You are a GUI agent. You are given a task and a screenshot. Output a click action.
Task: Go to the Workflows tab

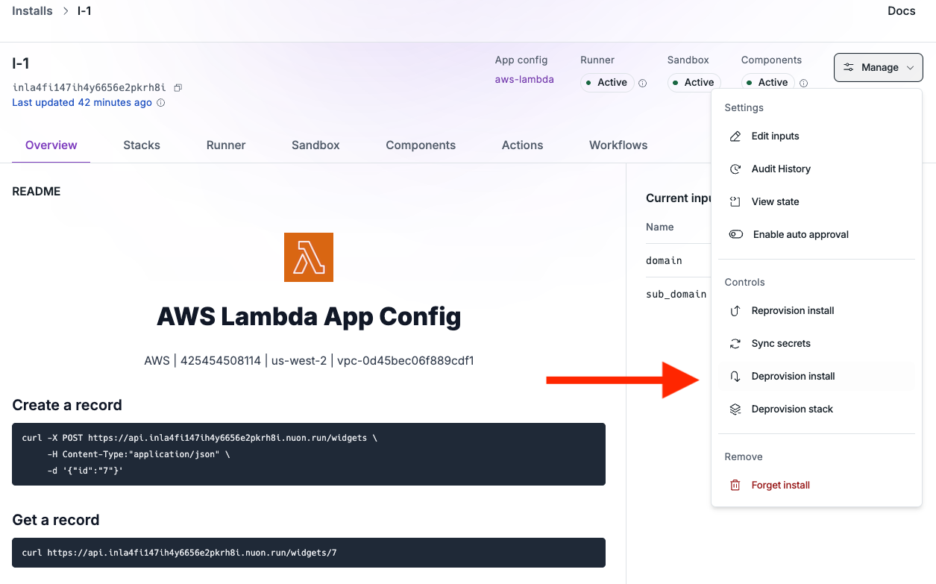[618, 145]
